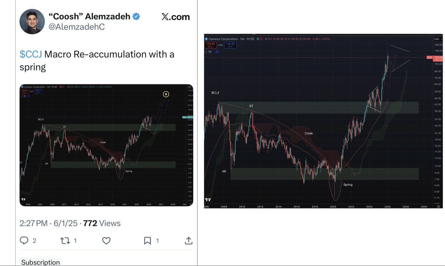This screenshot has width=445, height=266.
Task: Click the Cameco logo icon on large chart
Action: click(207, 39)
